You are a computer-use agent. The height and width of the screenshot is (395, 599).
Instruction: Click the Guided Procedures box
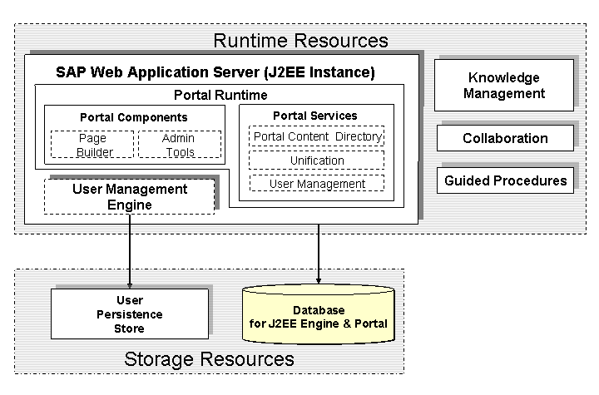[x=505, y=180]
